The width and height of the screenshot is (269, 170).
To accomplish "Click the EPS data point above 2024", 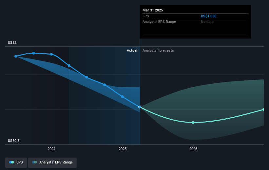I will point(51,54).
